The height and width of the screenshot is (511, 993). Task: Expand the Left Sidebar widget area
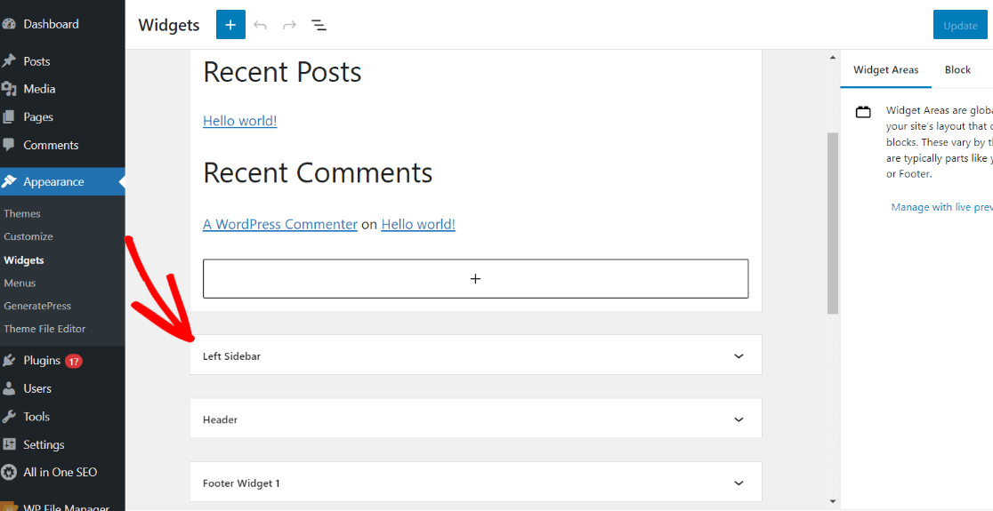(738, 355)
